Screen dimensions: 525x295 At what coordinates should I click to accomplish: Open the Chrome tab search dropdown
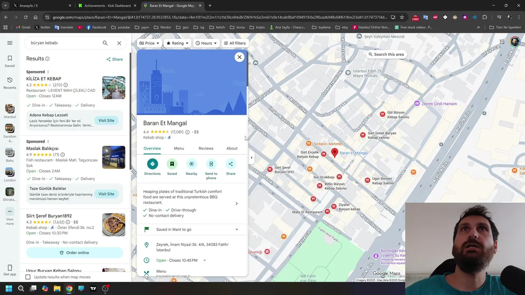tap(5, 5)
